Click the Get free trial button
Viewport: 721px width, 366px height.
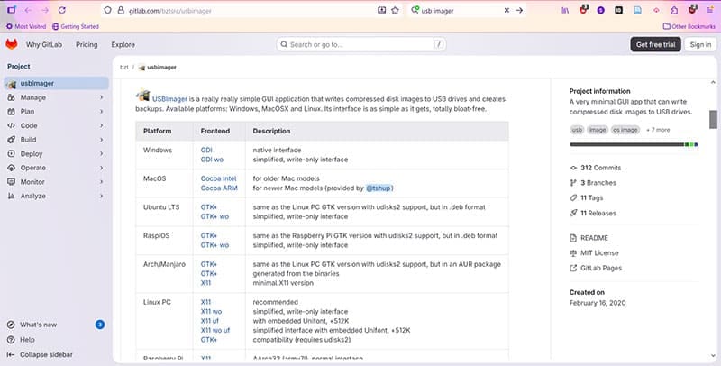655,44
